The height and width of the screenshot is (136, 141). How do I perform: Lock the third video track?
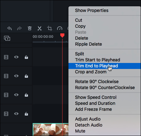(x=26, y=95)
